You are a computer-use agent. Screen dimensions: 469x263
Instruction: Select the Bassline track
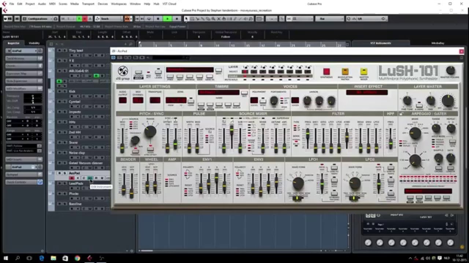click(x=75, y=204)
